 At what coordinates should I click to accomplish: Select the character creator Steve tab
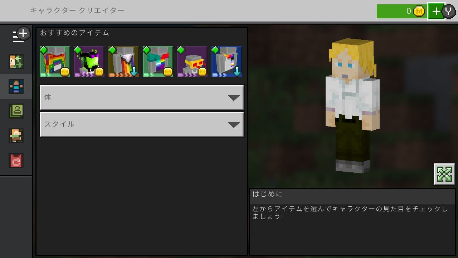16,86
